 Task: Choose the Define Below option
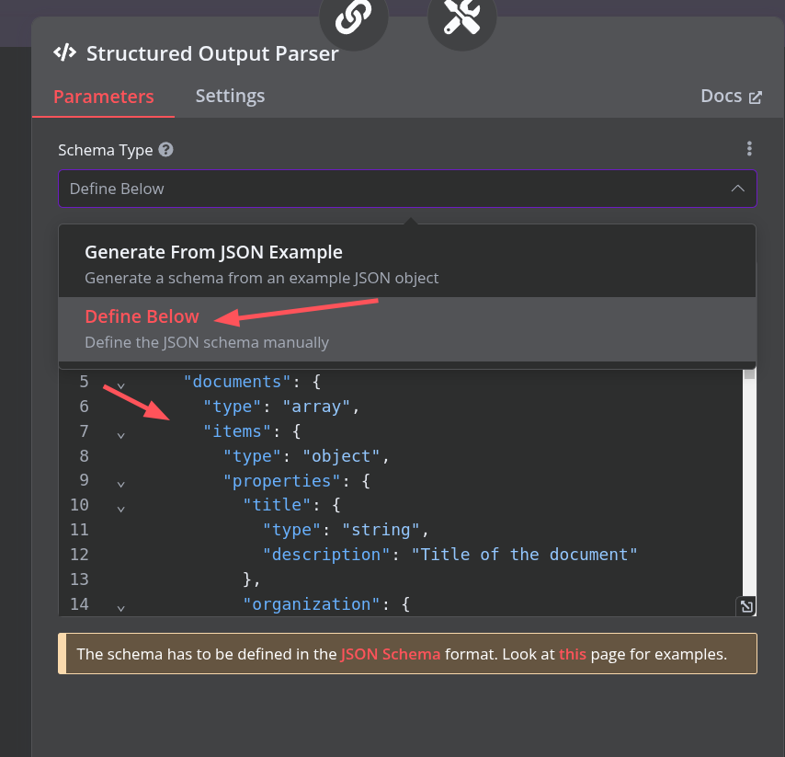coord(142,316)
